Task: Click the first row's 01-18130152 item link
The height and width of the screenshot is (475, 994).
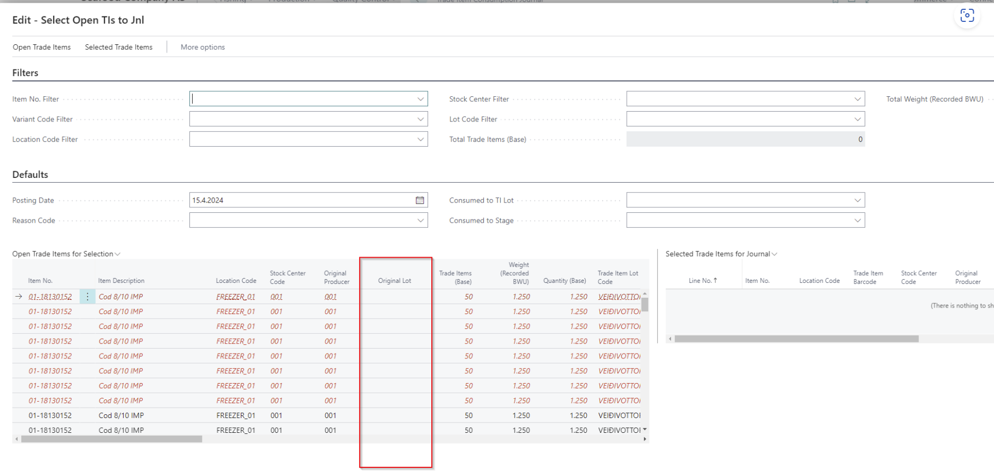Action: click(50, 297)
